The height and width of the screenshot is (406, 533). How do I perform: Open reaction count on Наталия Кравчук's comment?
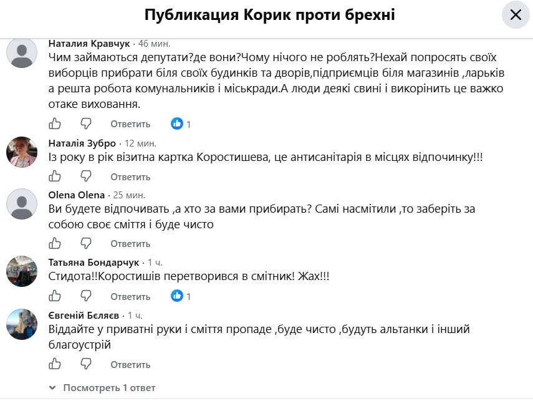(181, 123)
